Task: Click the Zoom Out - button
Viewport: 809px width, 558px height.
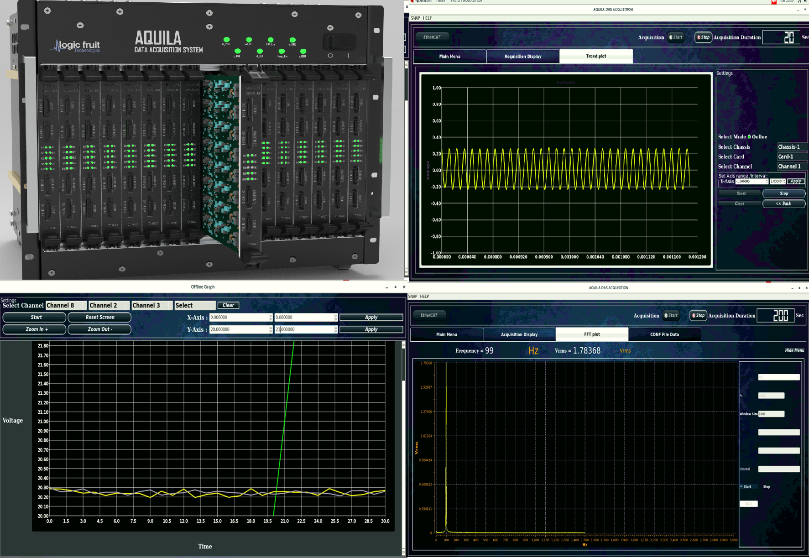Action: coord(99,329)
